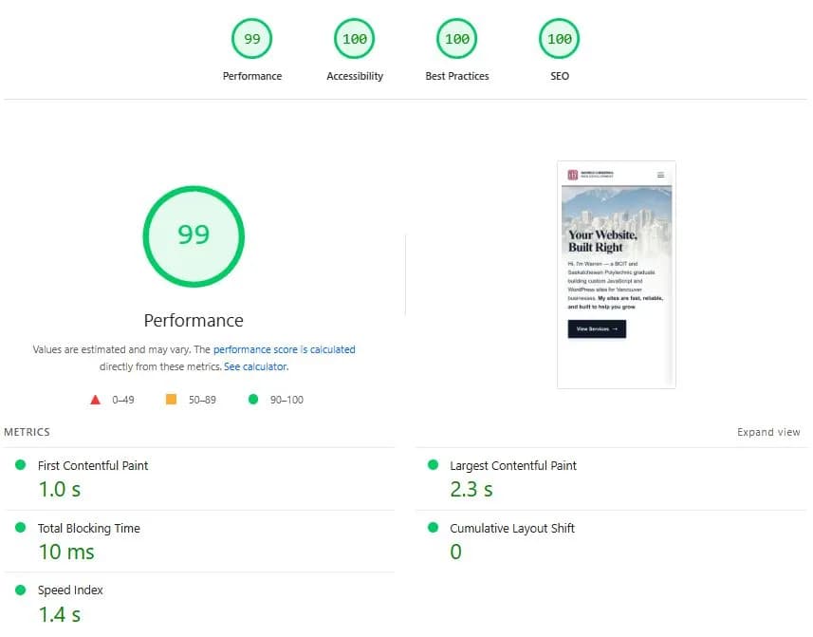
Task: Click the 2.3 s Largest Contentful Paint value
Action: [x=471, y=489]
